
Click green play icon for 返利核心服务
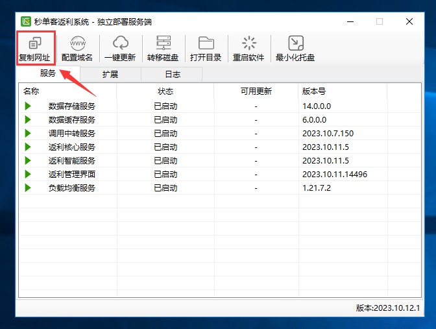click(28, 147)
